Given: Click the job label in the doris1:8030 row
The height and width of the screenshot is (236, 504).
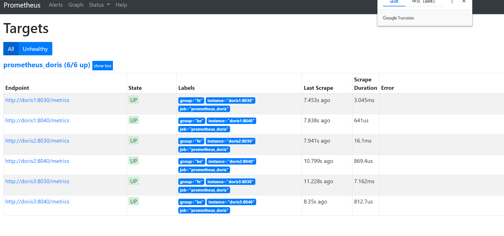Looking at the screenshot, I should (x=204, y=109).
